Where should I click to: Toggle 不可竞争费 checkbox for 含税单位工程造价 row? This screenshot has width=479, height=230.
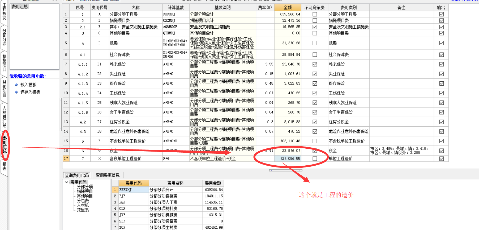coord(315,158)
